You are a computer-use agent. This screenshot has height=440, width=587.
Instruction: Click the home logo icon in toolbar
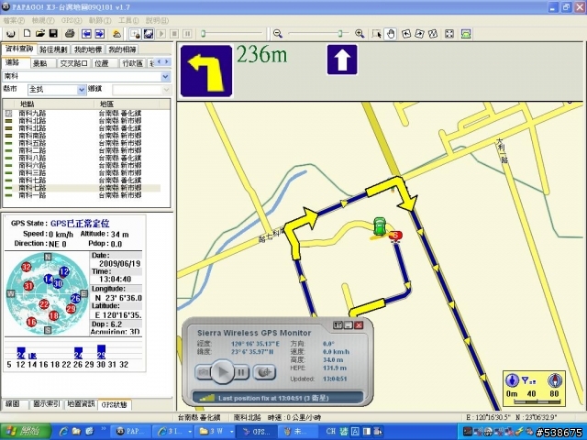coord(10,34)
